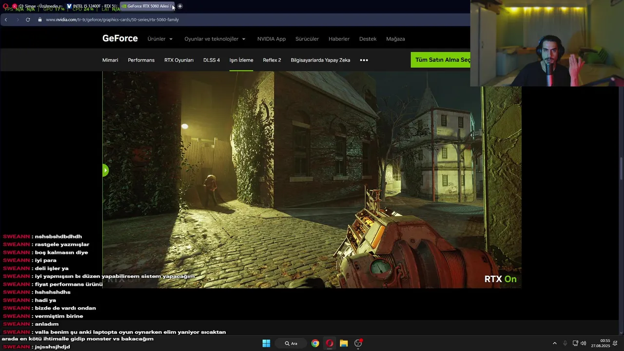Click the microphone tray icon
Screen dimensions: 624x351
click(565, 343)
